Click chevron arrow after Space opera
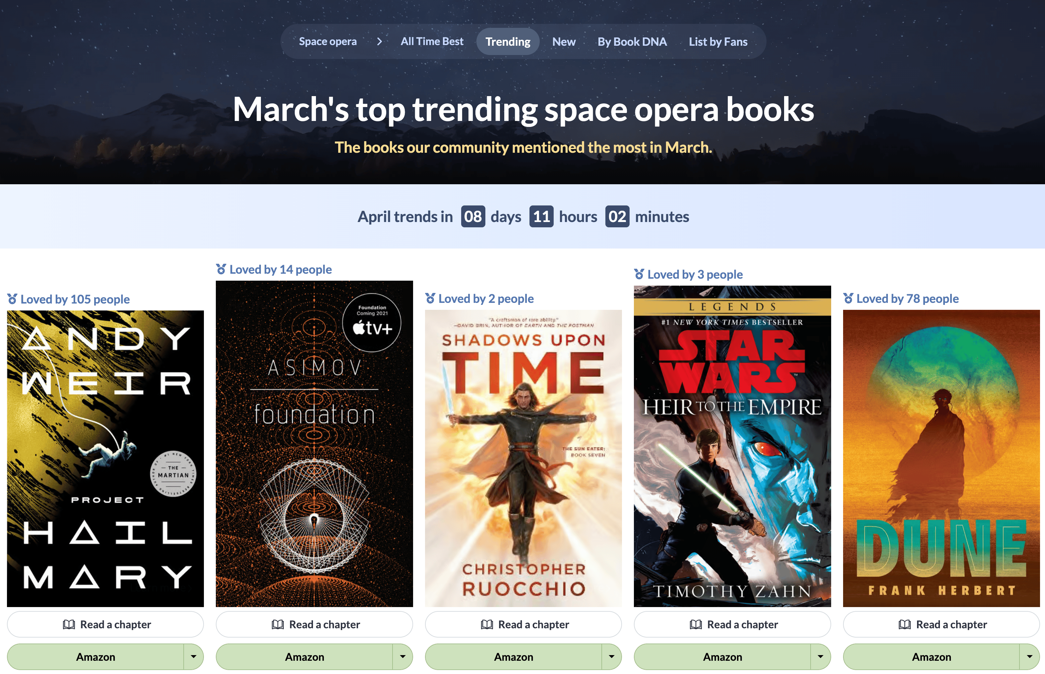Screen dimensions: 1045x674 point(379,41)
